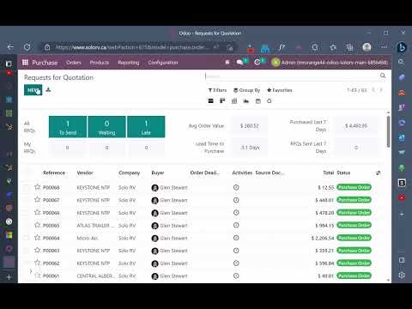Click the list vertical scrollbar
The image size is (412, 309).
coord(388,131)
